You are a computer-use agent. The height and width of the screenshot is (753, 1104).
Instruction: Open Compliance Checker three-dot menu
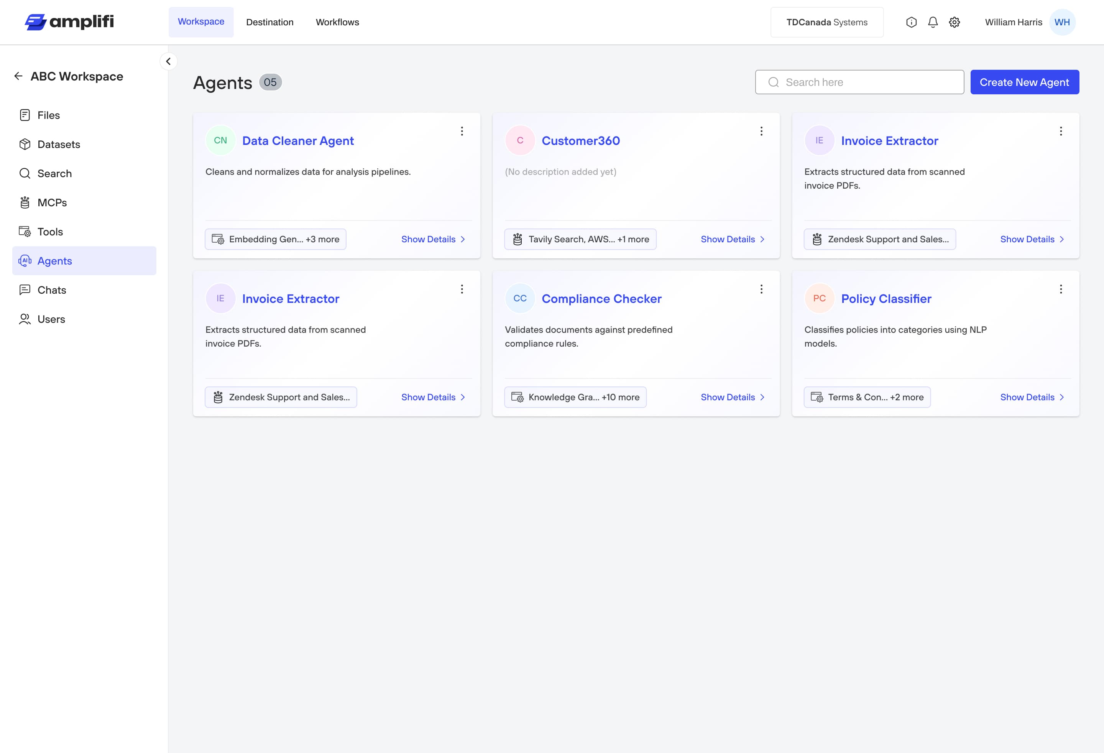(762, 289)
